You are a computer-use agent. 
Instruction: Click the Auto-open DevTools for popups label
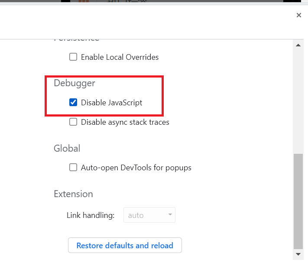(x=136, y=167)
